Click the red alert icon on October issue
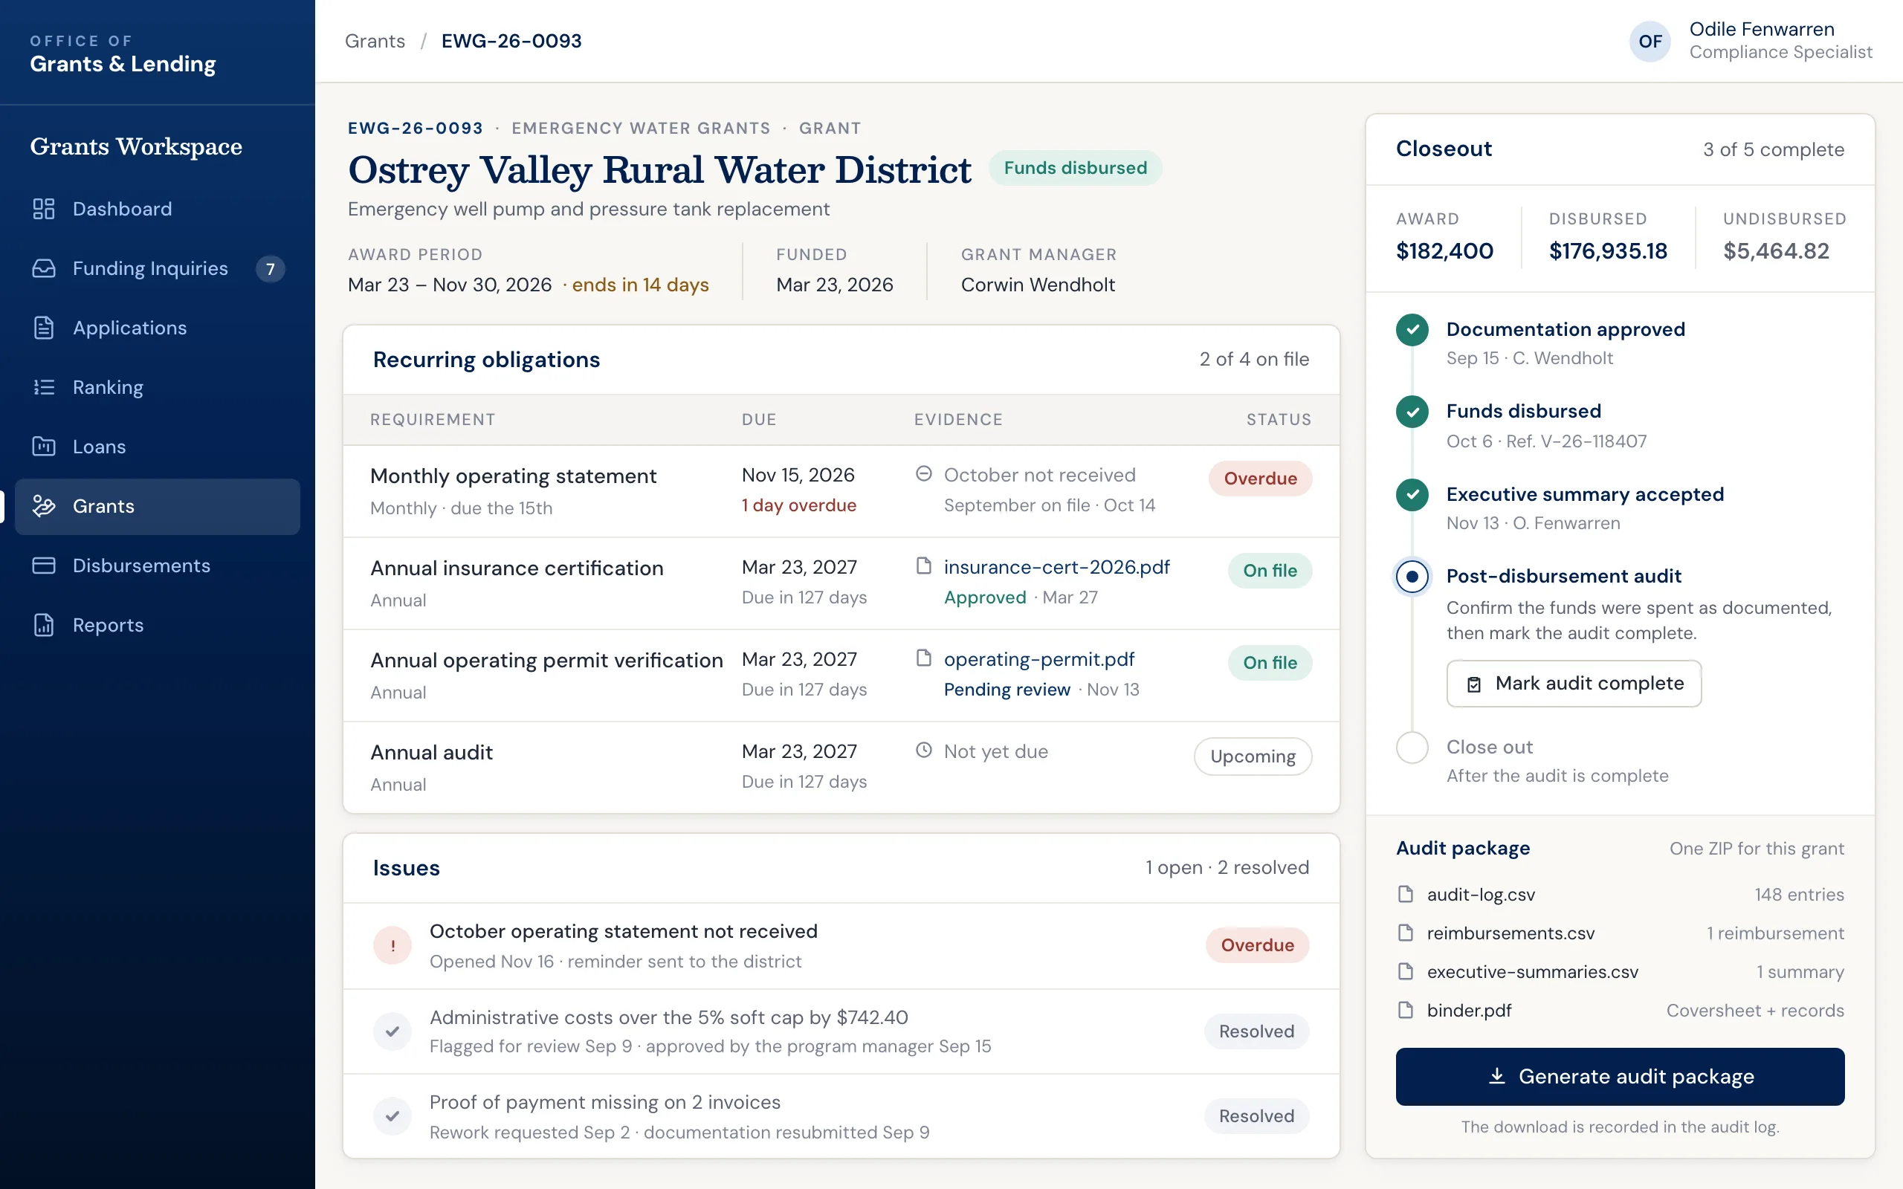This screenshot has height=1189, width=1903. (392, 945)
